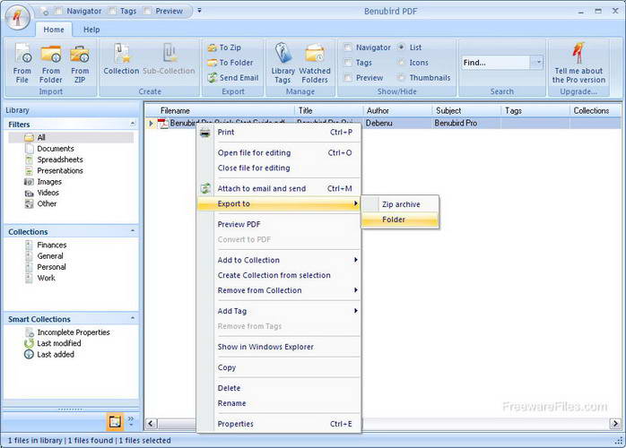Toggle the Navigator checkbox in Show/Hide group

coord(348,47)
